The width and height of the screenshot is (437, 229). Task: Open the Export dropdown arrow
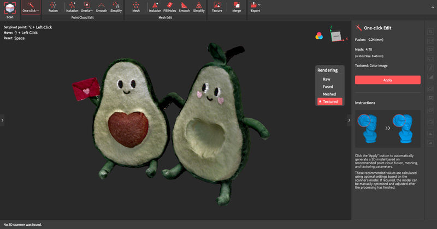[259, 5]
